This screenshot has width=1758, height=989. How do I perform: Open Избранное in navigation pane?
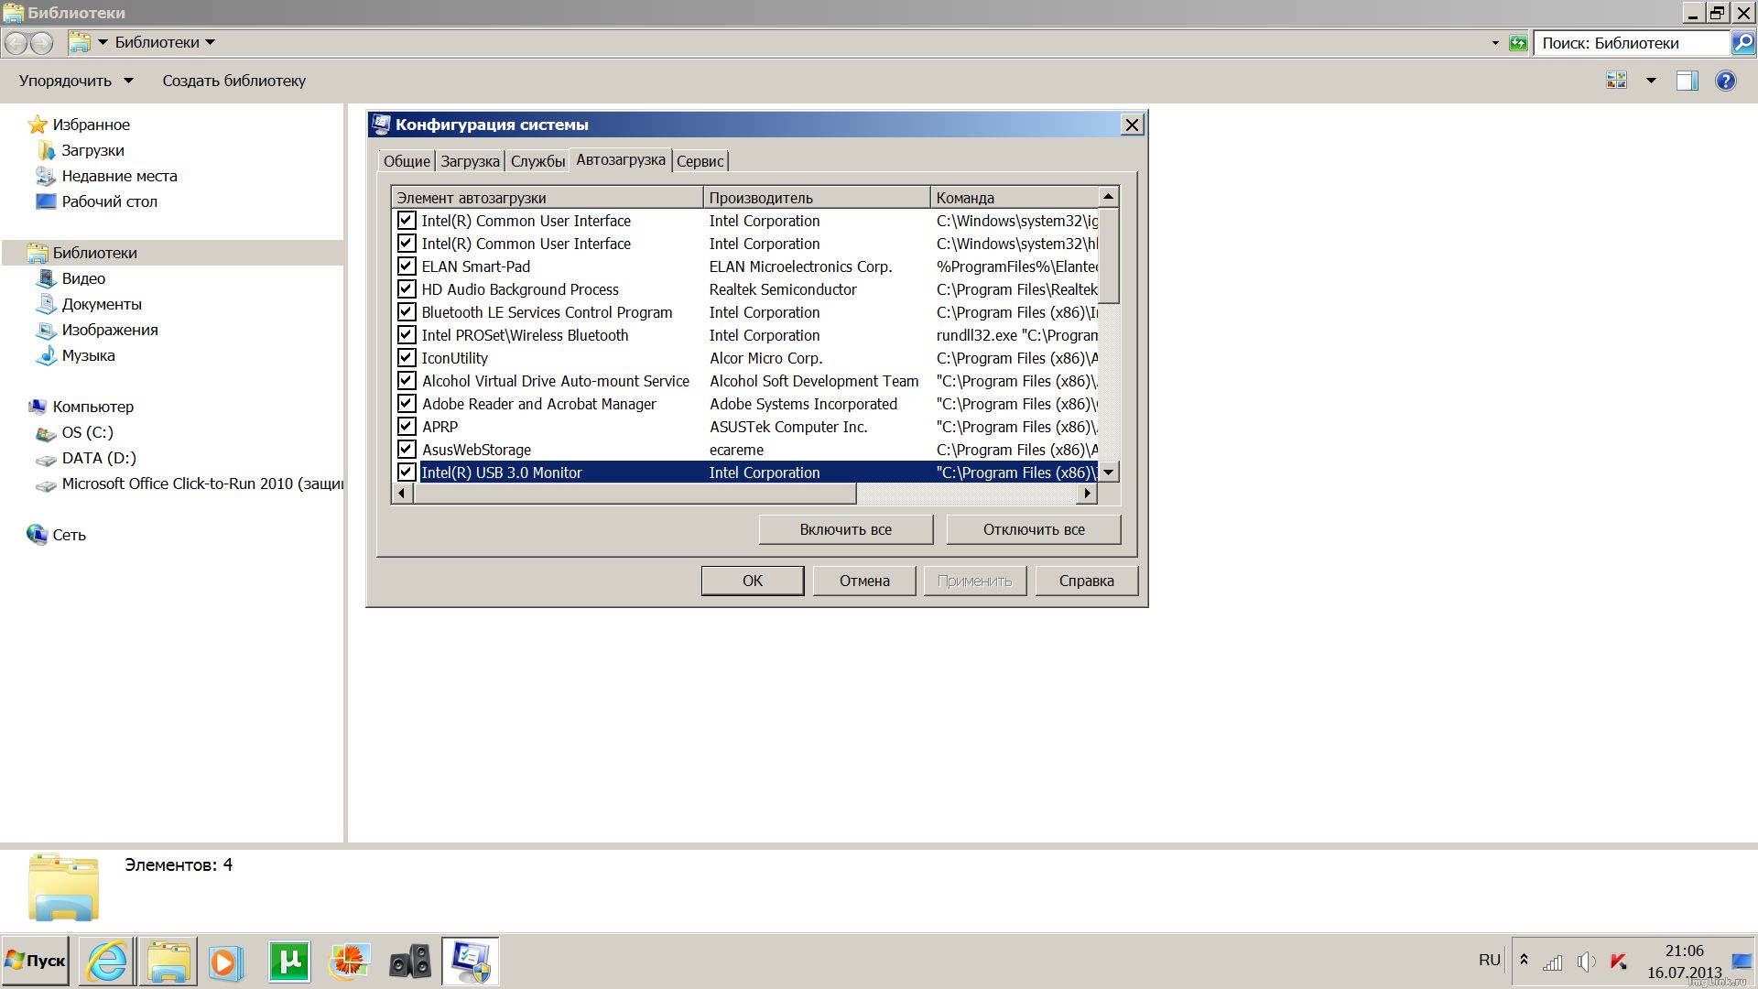(91, 125)
